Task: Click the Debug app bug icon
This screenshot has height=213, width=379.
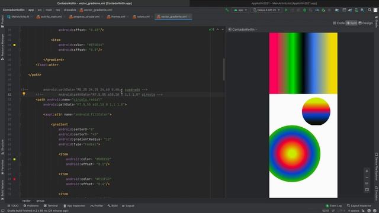Action: pos(304,10)
